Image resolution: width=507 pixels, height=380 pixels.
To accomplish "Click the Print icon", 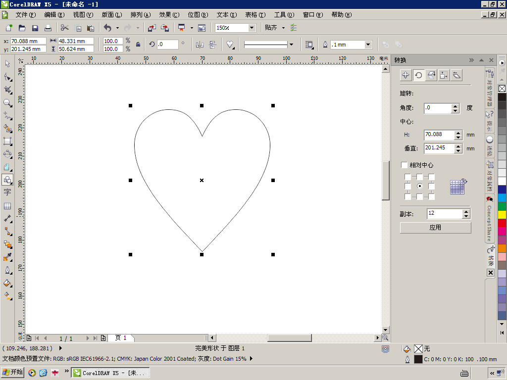I will coord(48,28).
